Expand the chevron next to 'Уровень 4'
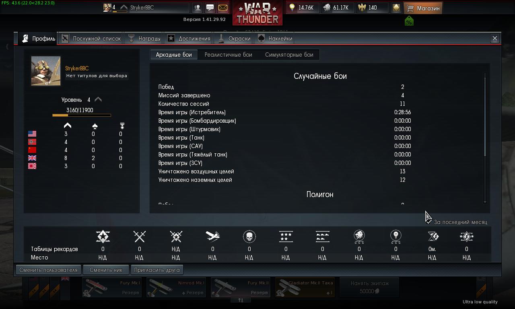This screenshot has height=309, width=515. 98,99
